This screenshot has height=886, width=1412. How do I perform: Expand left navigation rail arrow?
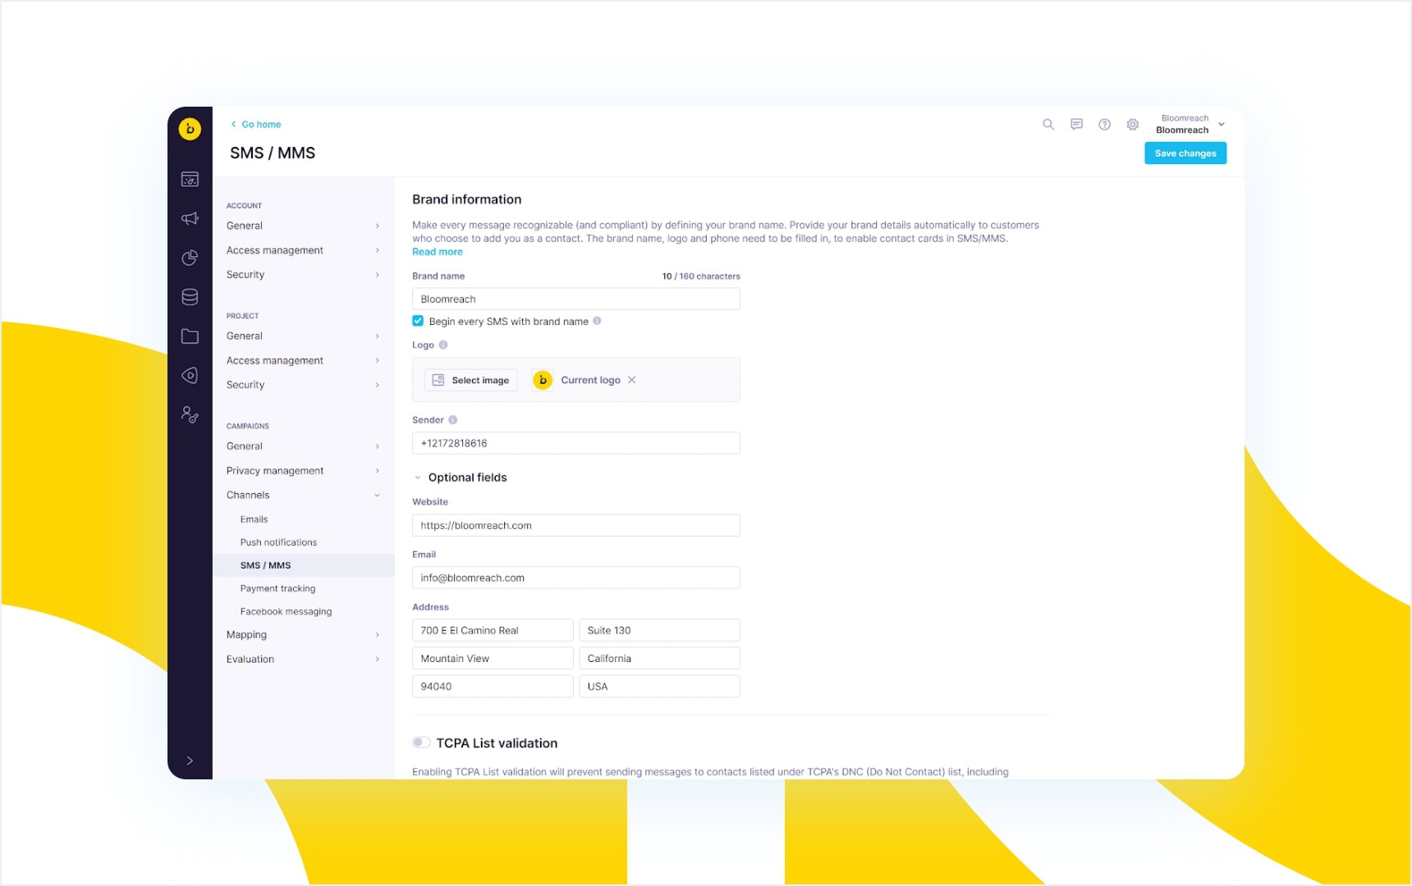[190, 760]
